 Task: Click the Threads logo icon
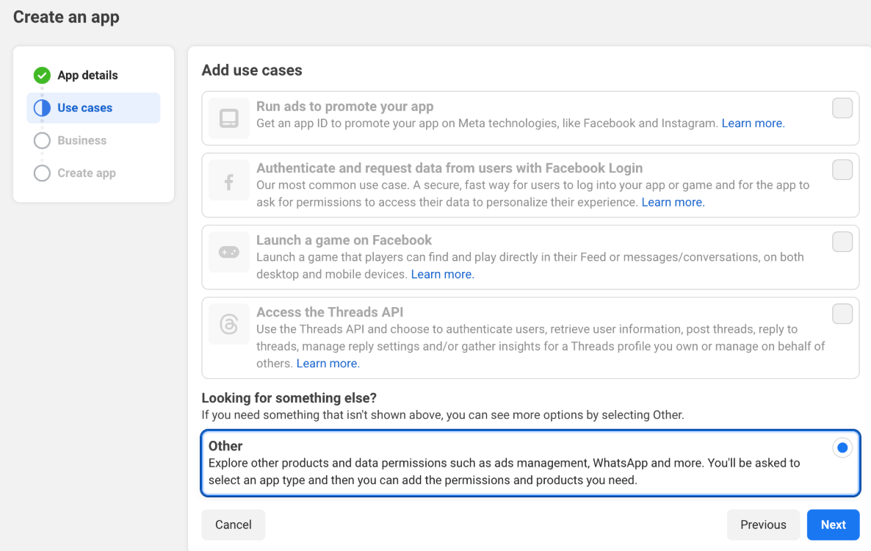229,324
